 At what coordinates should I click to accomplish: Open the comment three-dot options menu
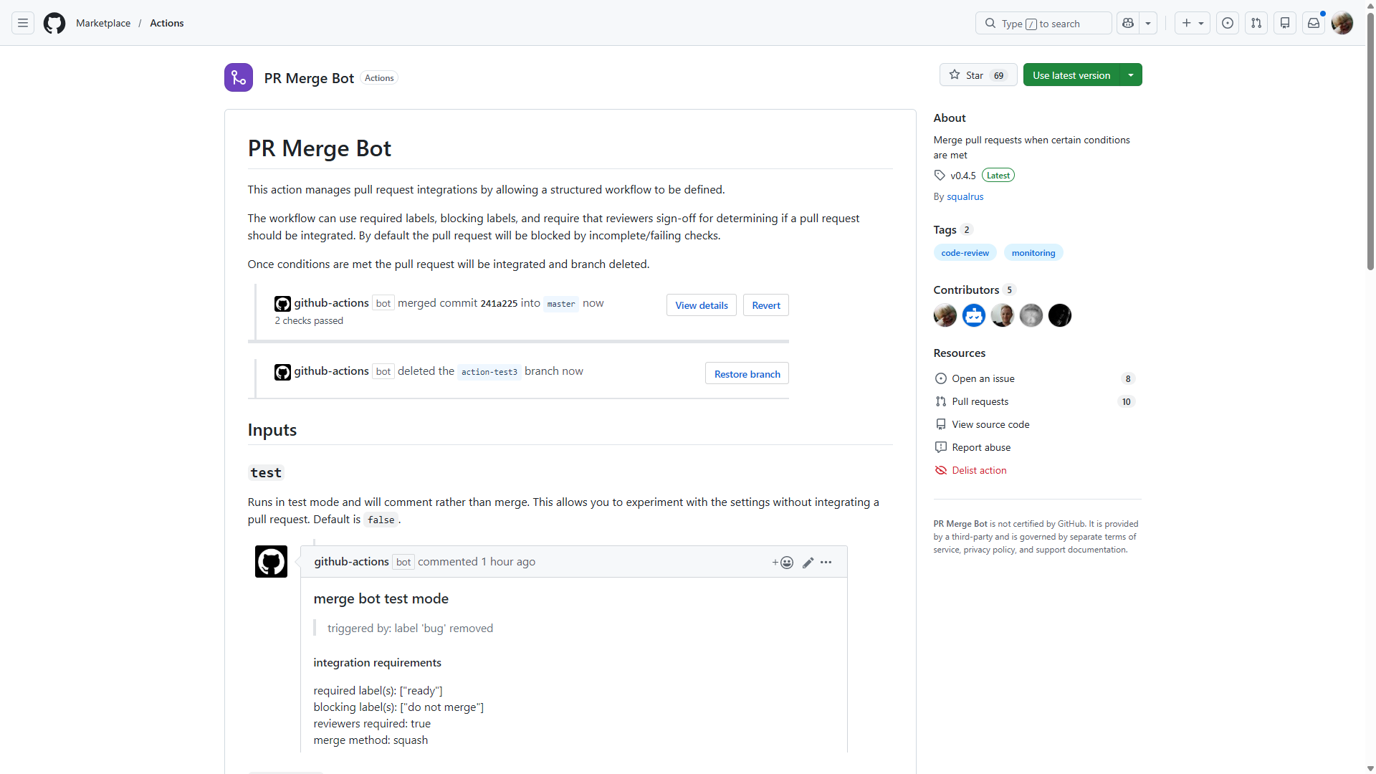pos(826,563)
